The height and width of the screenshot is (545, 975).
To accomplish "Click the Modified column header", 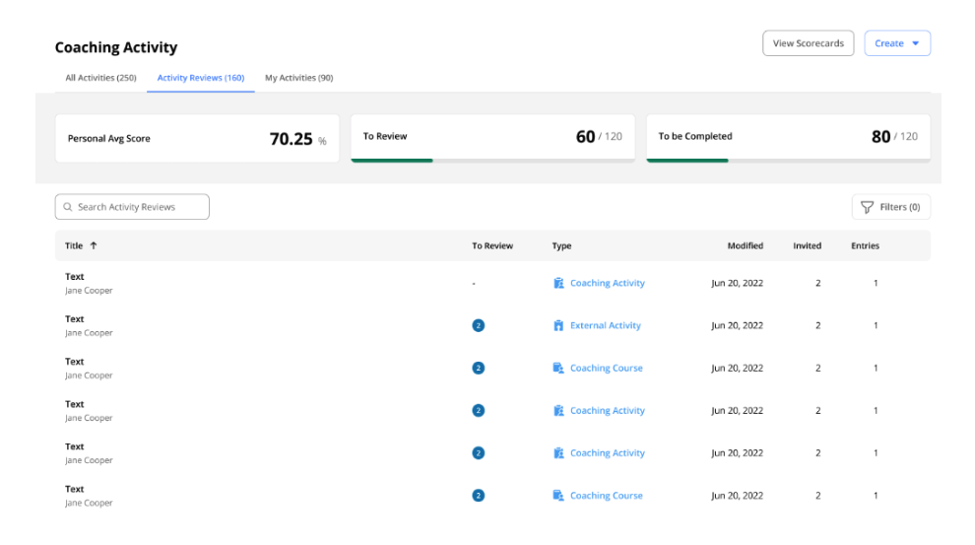I will pyautogui.click(x=746, y=245).
